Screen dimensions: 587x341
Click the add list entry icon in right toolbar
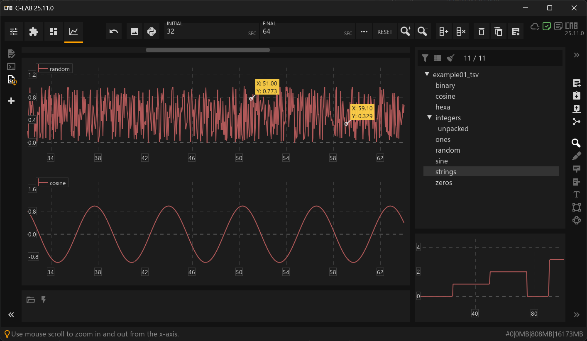coord(577,83)
